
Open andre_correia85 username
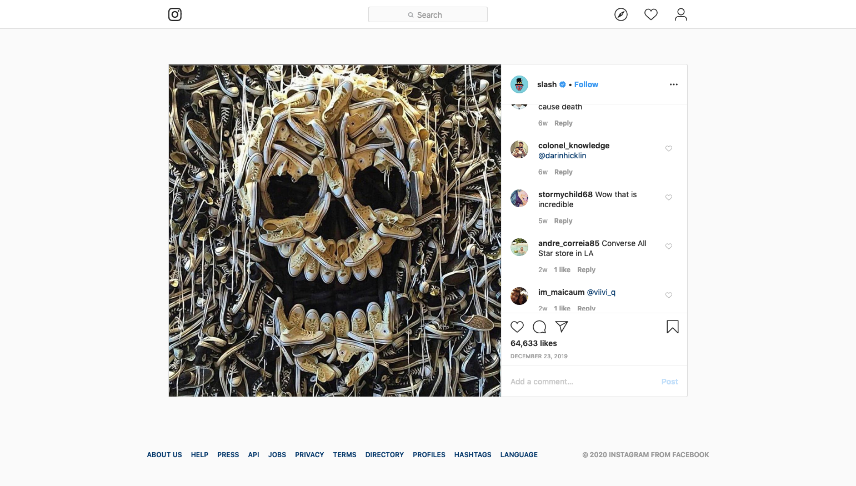[569, 243]
